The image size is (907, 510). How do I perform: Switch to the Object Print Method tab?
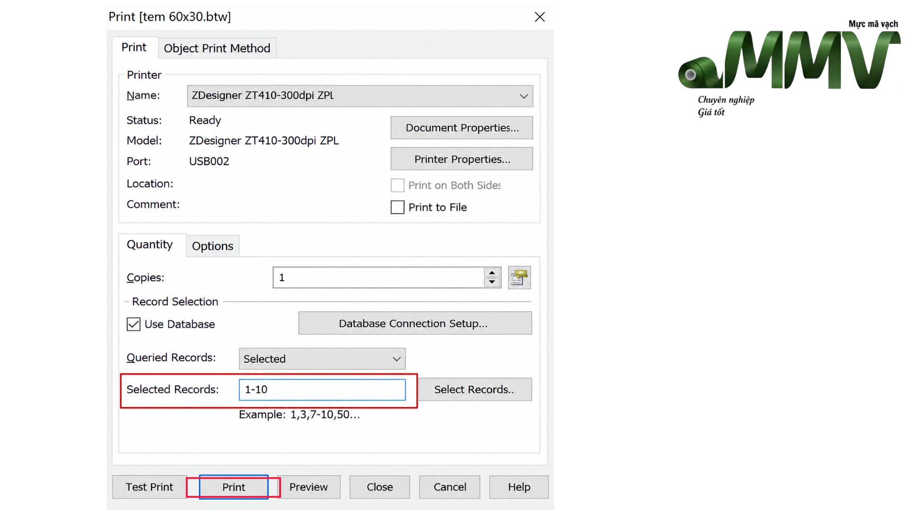click(x=217, y=48)
